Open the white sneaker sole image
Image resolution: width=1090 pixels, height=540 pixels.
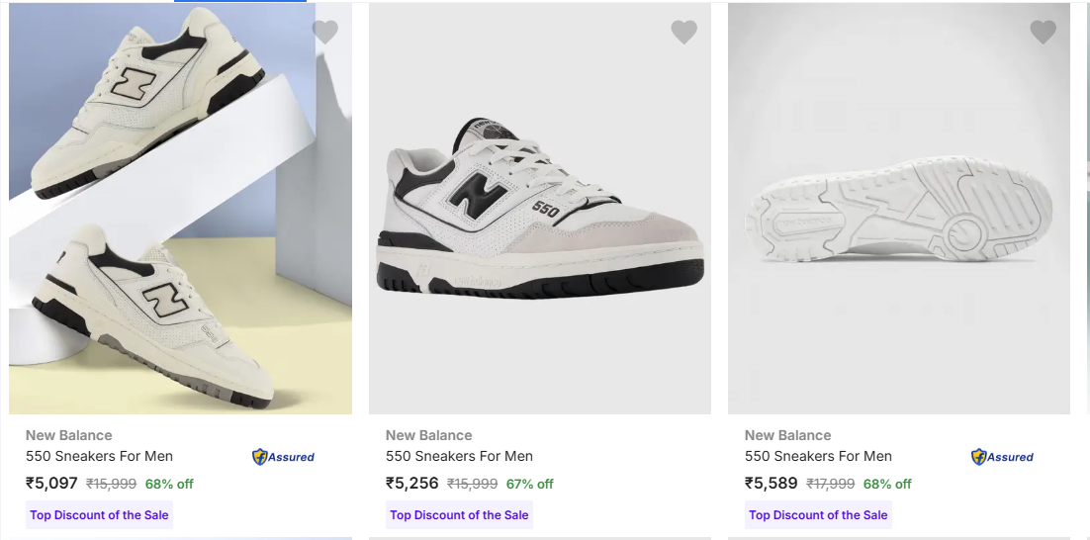tap(898, 208)
